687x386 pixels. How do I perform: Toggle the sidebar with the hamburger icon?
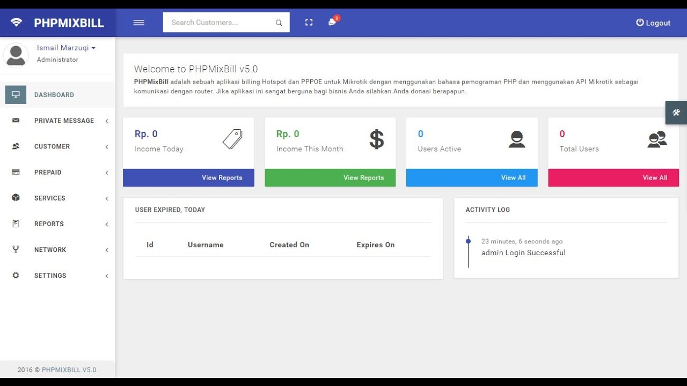point(139,23)
